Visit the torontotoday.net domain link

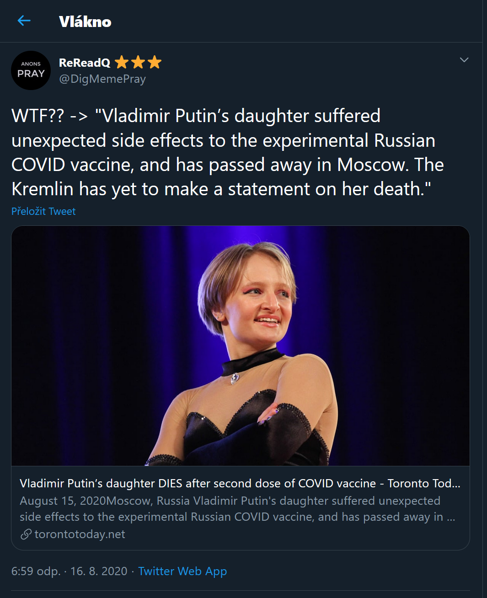(80, 534)
